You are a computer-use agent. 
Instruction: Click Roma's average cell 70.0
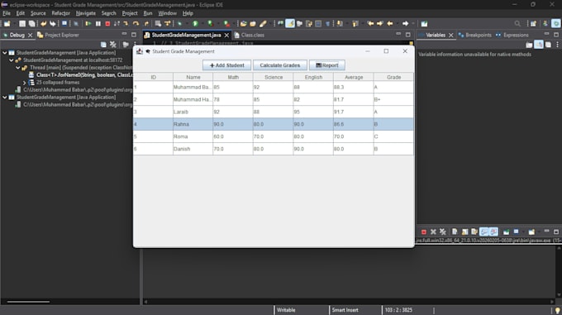[354, 136]
